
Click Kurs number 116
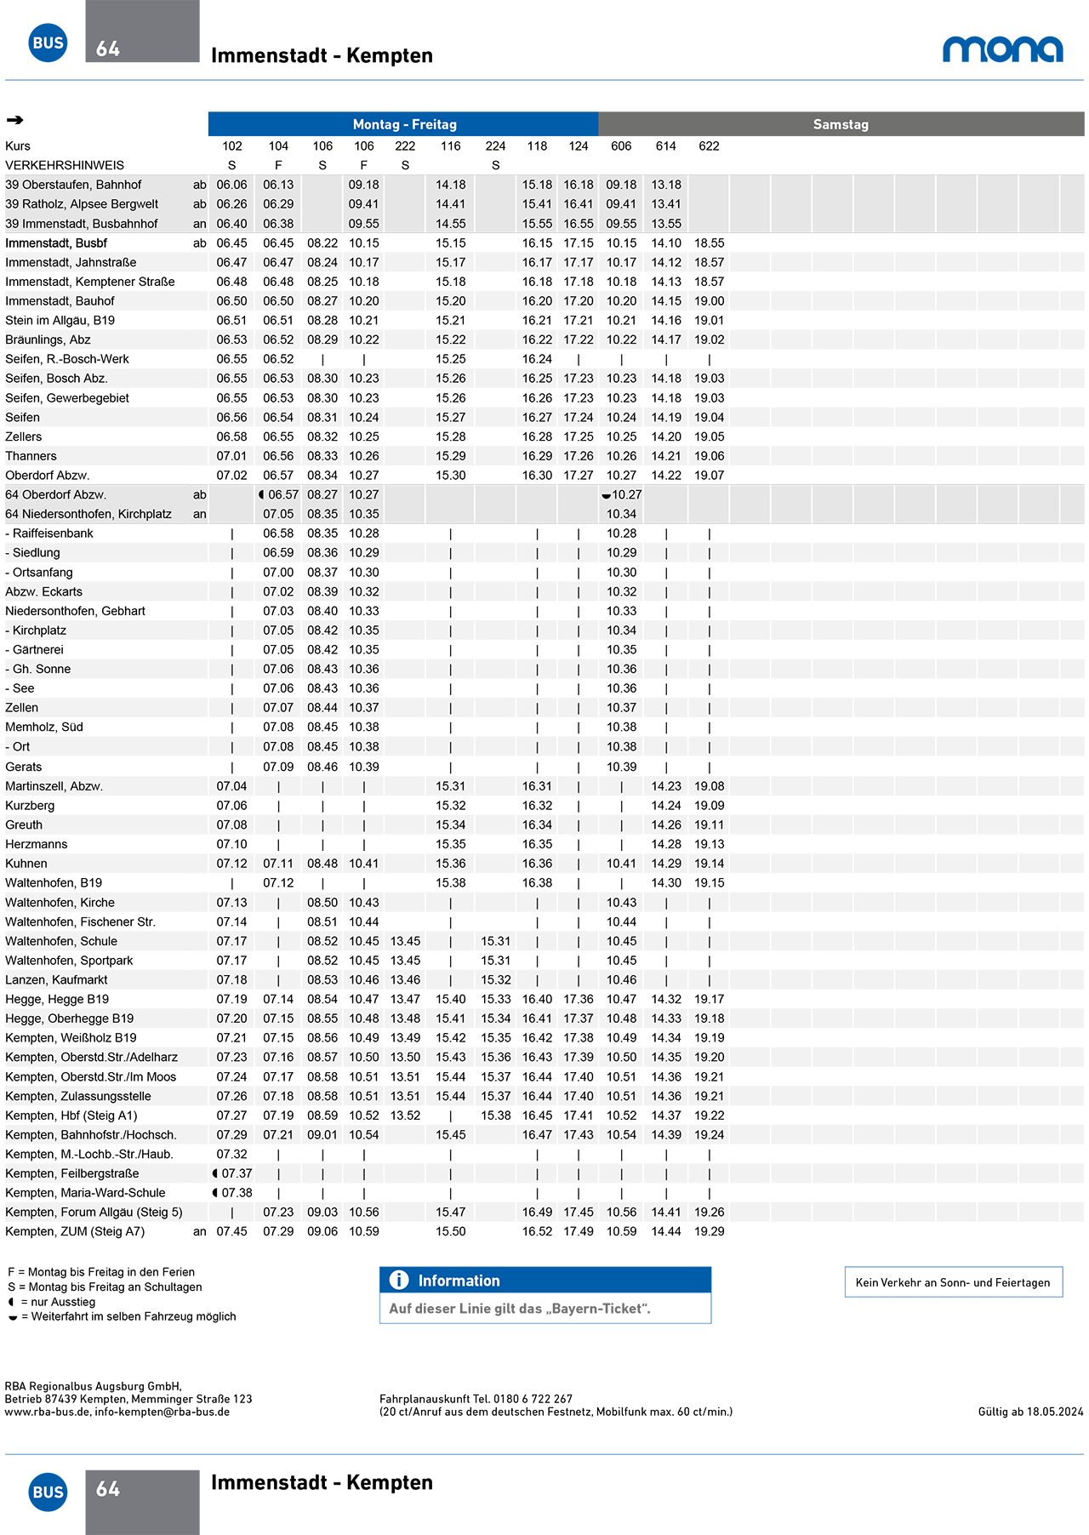[x=451, y=146]
